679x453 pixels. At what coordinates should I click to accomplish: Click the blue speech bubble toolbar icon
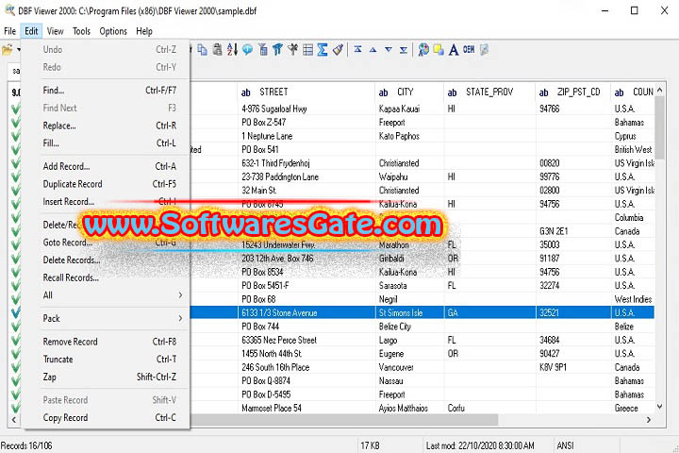[247, 50]
